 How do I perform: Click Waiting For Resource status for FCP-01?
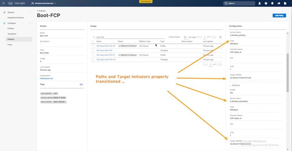(x=127, y=55)
